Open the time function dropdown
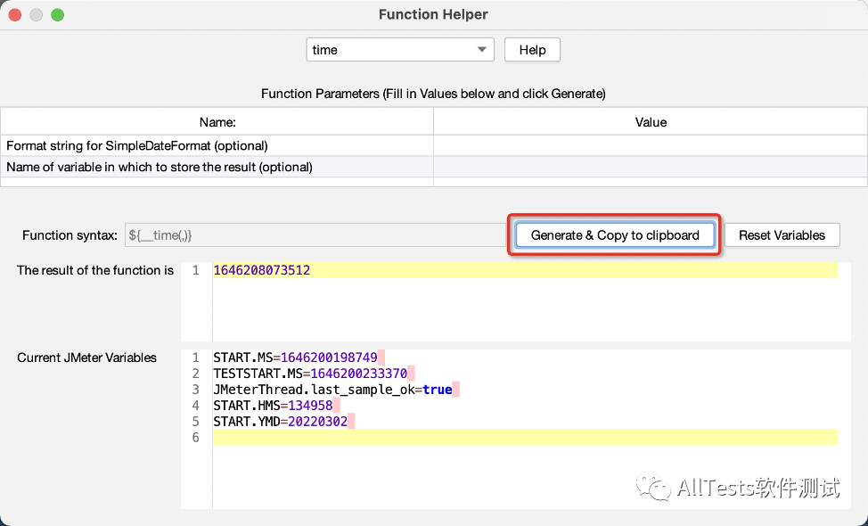 tap(399, 50)
